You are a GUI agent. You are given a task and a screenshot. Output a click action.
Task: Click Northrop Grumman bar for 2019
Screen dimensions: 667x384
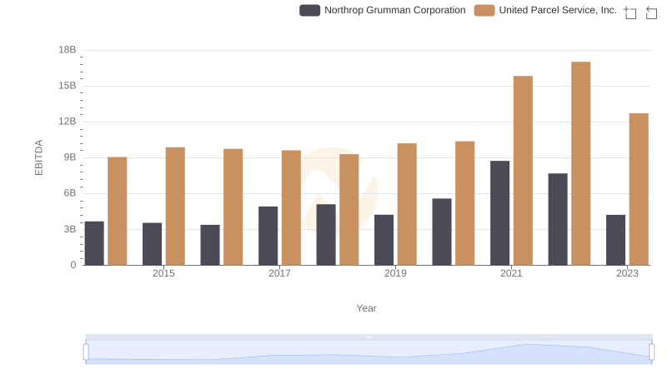coord(384,240)
